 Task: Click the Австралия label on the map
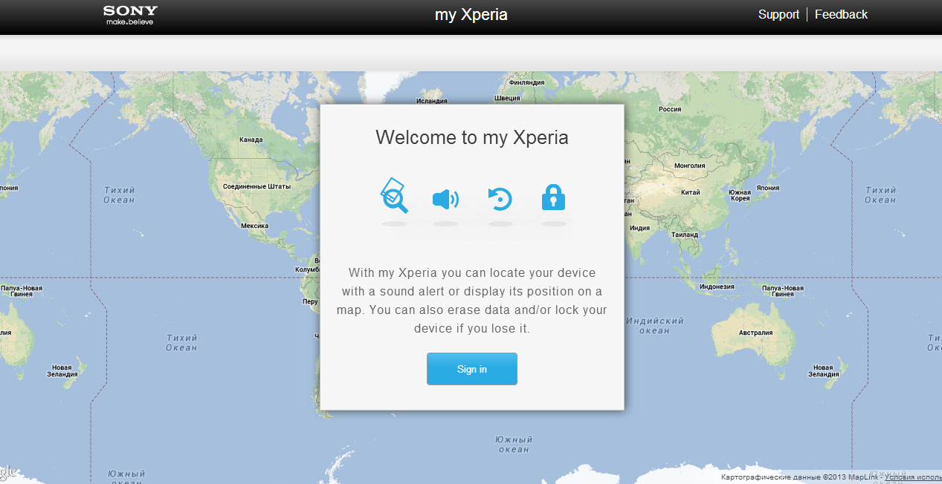pos(757,333)
